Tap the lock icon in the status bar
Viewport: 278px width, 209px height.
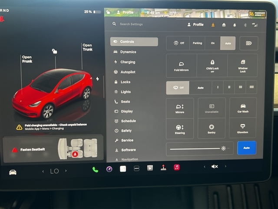coord(108,12)
